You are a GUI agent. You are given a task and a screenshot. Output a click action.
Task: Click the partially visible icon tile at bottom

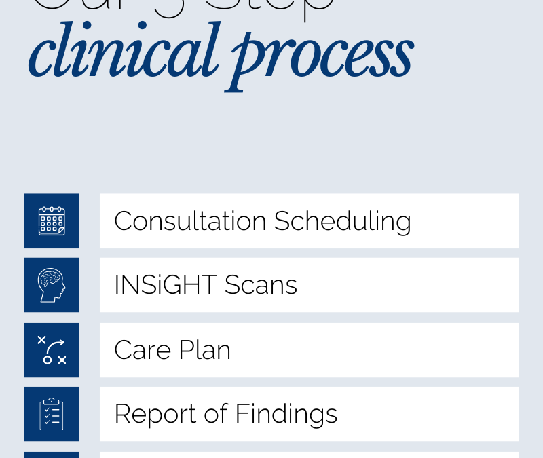52,455
